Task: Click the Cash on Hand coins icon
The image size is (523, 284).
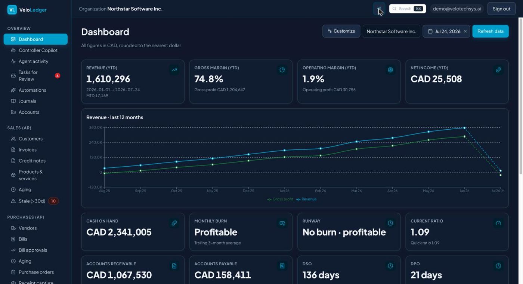Action: tap(174, 223)
